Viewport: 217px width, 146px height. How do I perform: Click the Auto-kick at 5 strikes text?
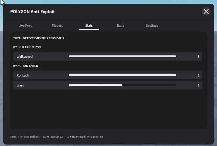click(24, 137)
